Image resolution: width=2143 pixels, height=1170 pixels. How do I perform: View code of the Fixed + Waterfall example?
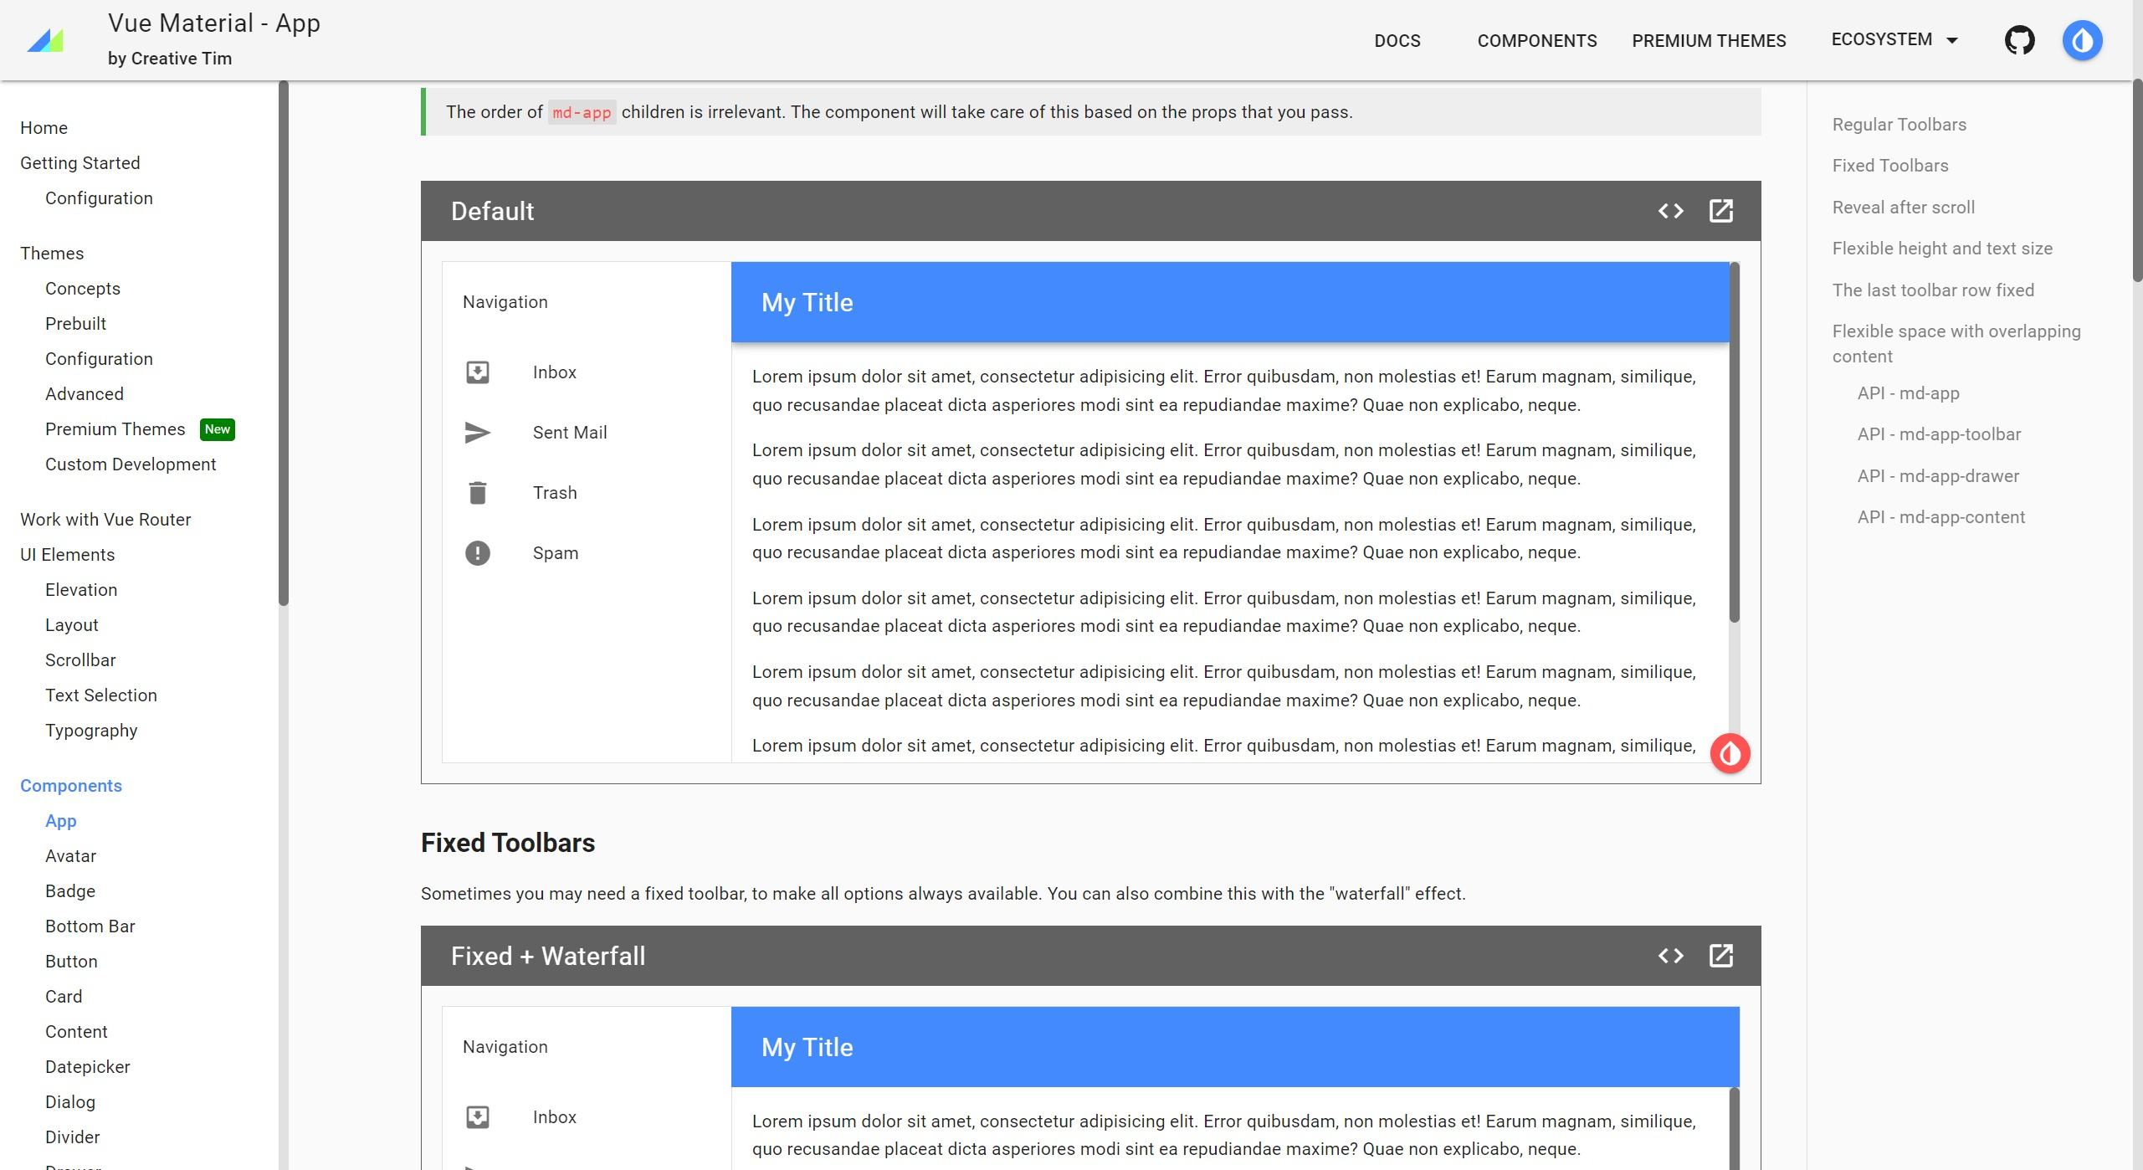point(1670,956)
